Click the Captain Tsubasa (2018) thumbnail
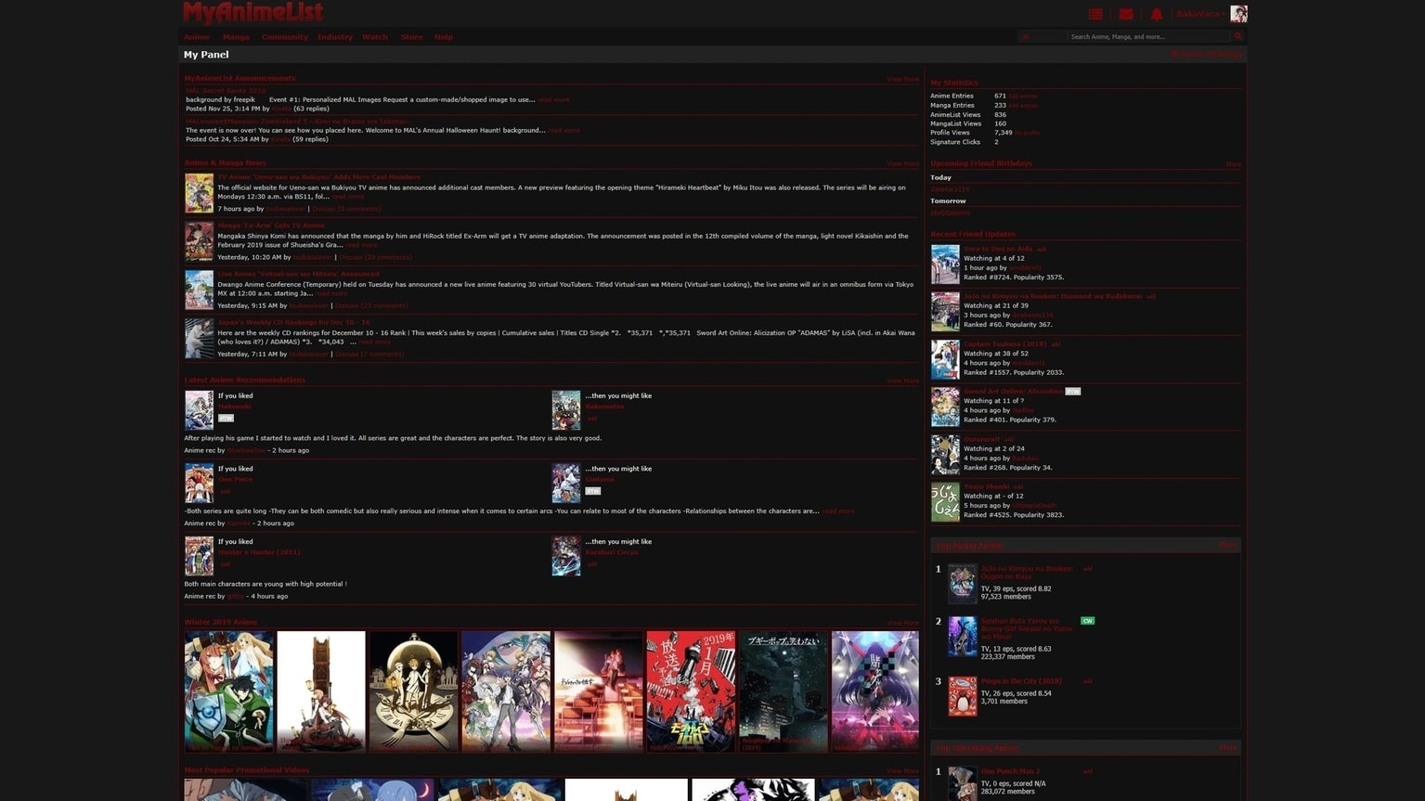1425x801 pixels. point(945,359)
